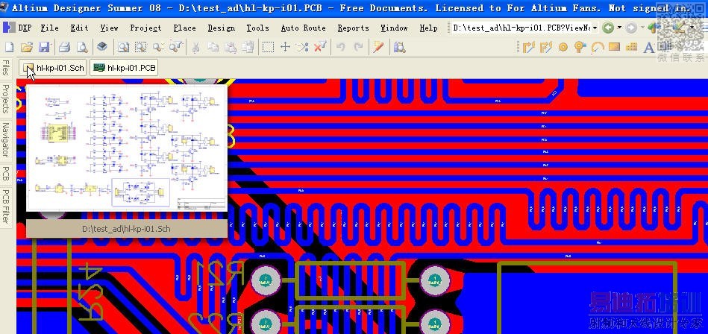Open the PCB Filter side panel tab

(x=5, y=207)
